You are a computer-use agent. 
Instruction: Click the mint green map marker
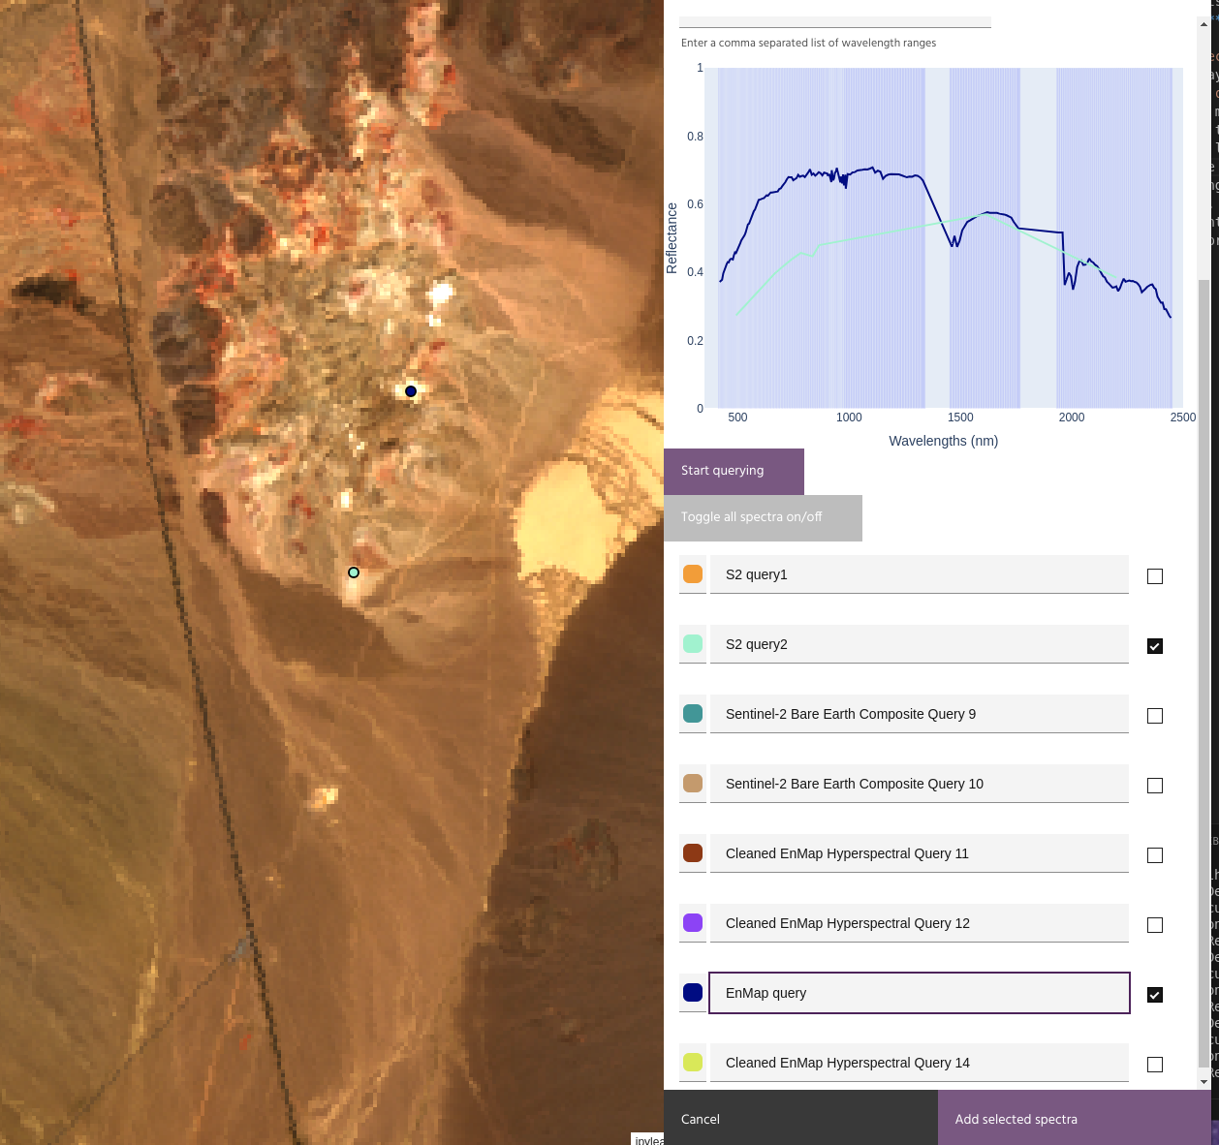(354, 572)
